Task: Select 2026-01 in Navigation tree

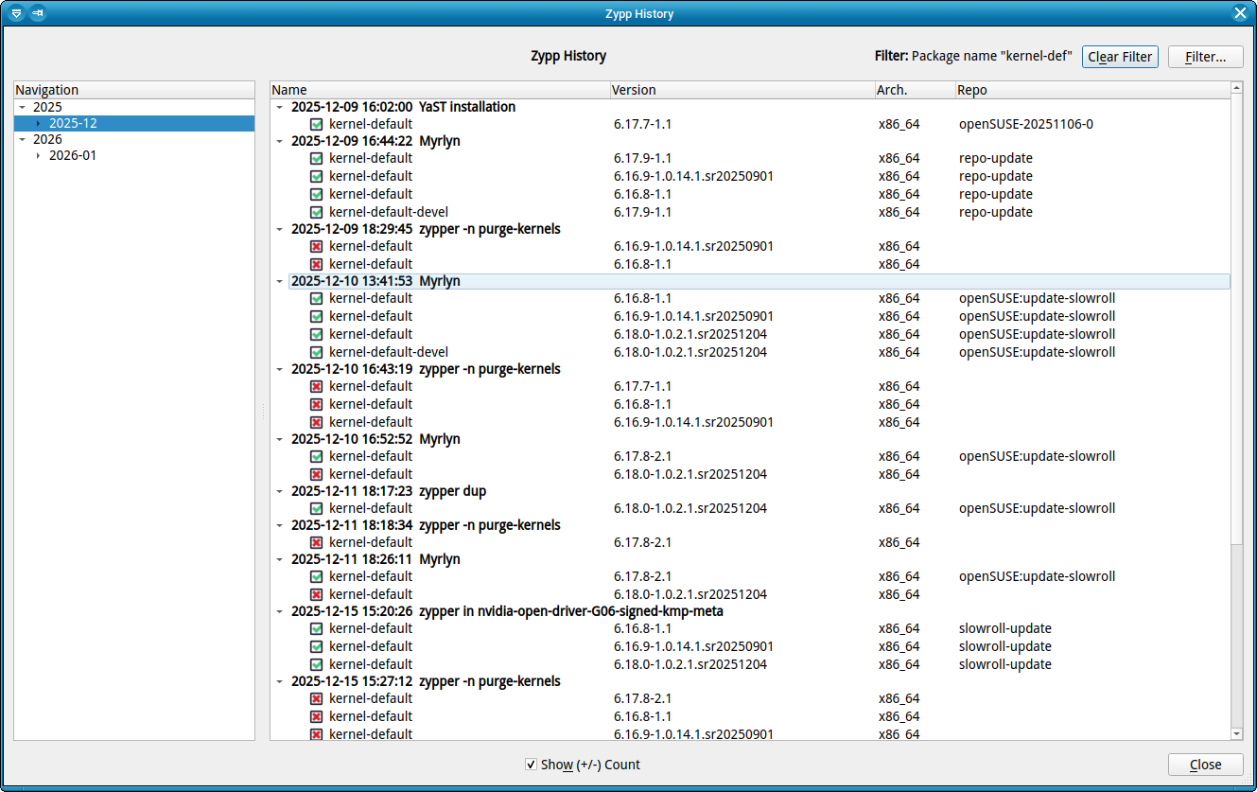Action: (73, 155)
